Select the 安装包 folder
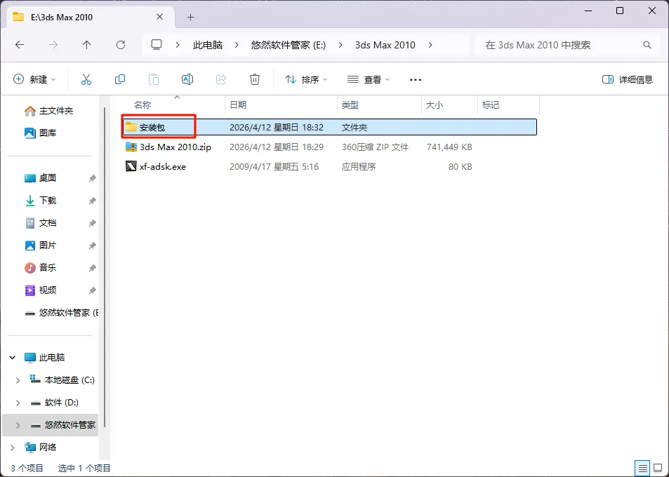The width and height of the screenshot is (669, 477). (x=329, y=127)
